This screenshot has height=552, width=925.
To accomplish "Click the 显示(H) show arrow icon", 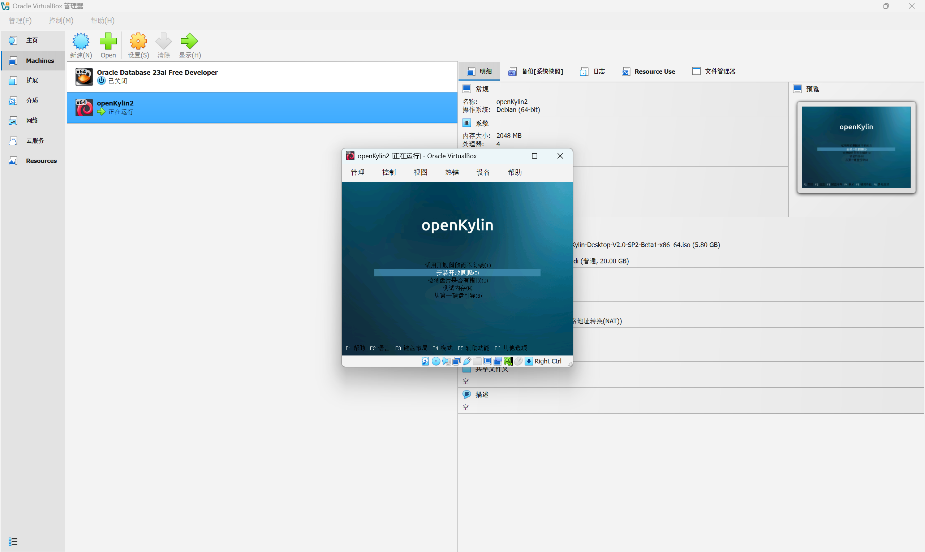I will coord(189,41).
